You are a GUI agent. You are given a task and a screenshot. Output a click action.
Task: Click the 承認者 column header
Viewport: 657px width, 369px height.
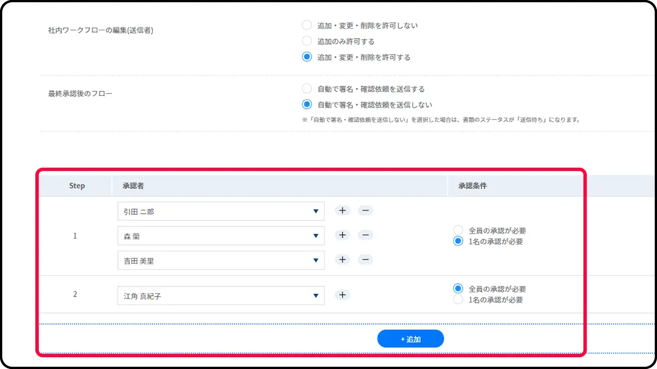coord(133,186)
